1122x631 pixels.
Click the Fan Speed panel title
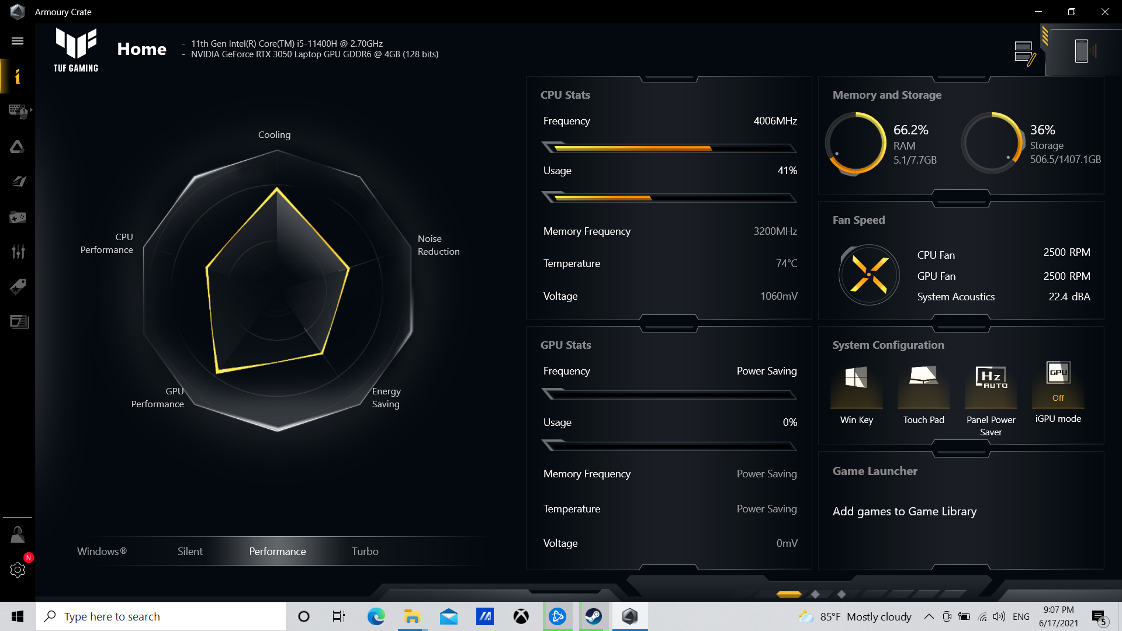[x=858, y=220]
